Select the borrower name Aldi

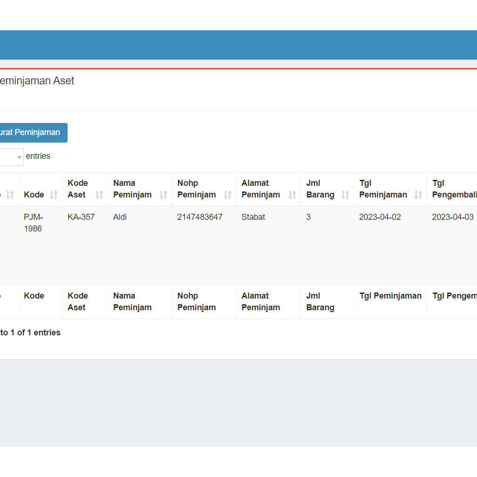click(x=120, y=217)
